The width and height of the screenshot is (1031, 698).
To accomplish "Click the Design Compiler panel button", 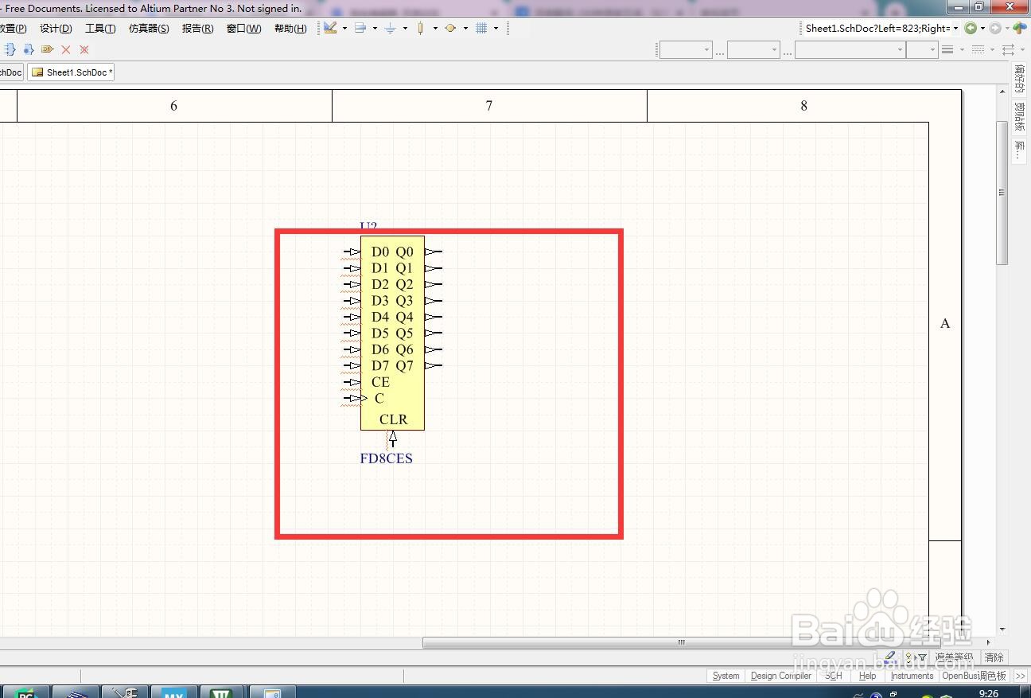I will [x=781, y=676].
